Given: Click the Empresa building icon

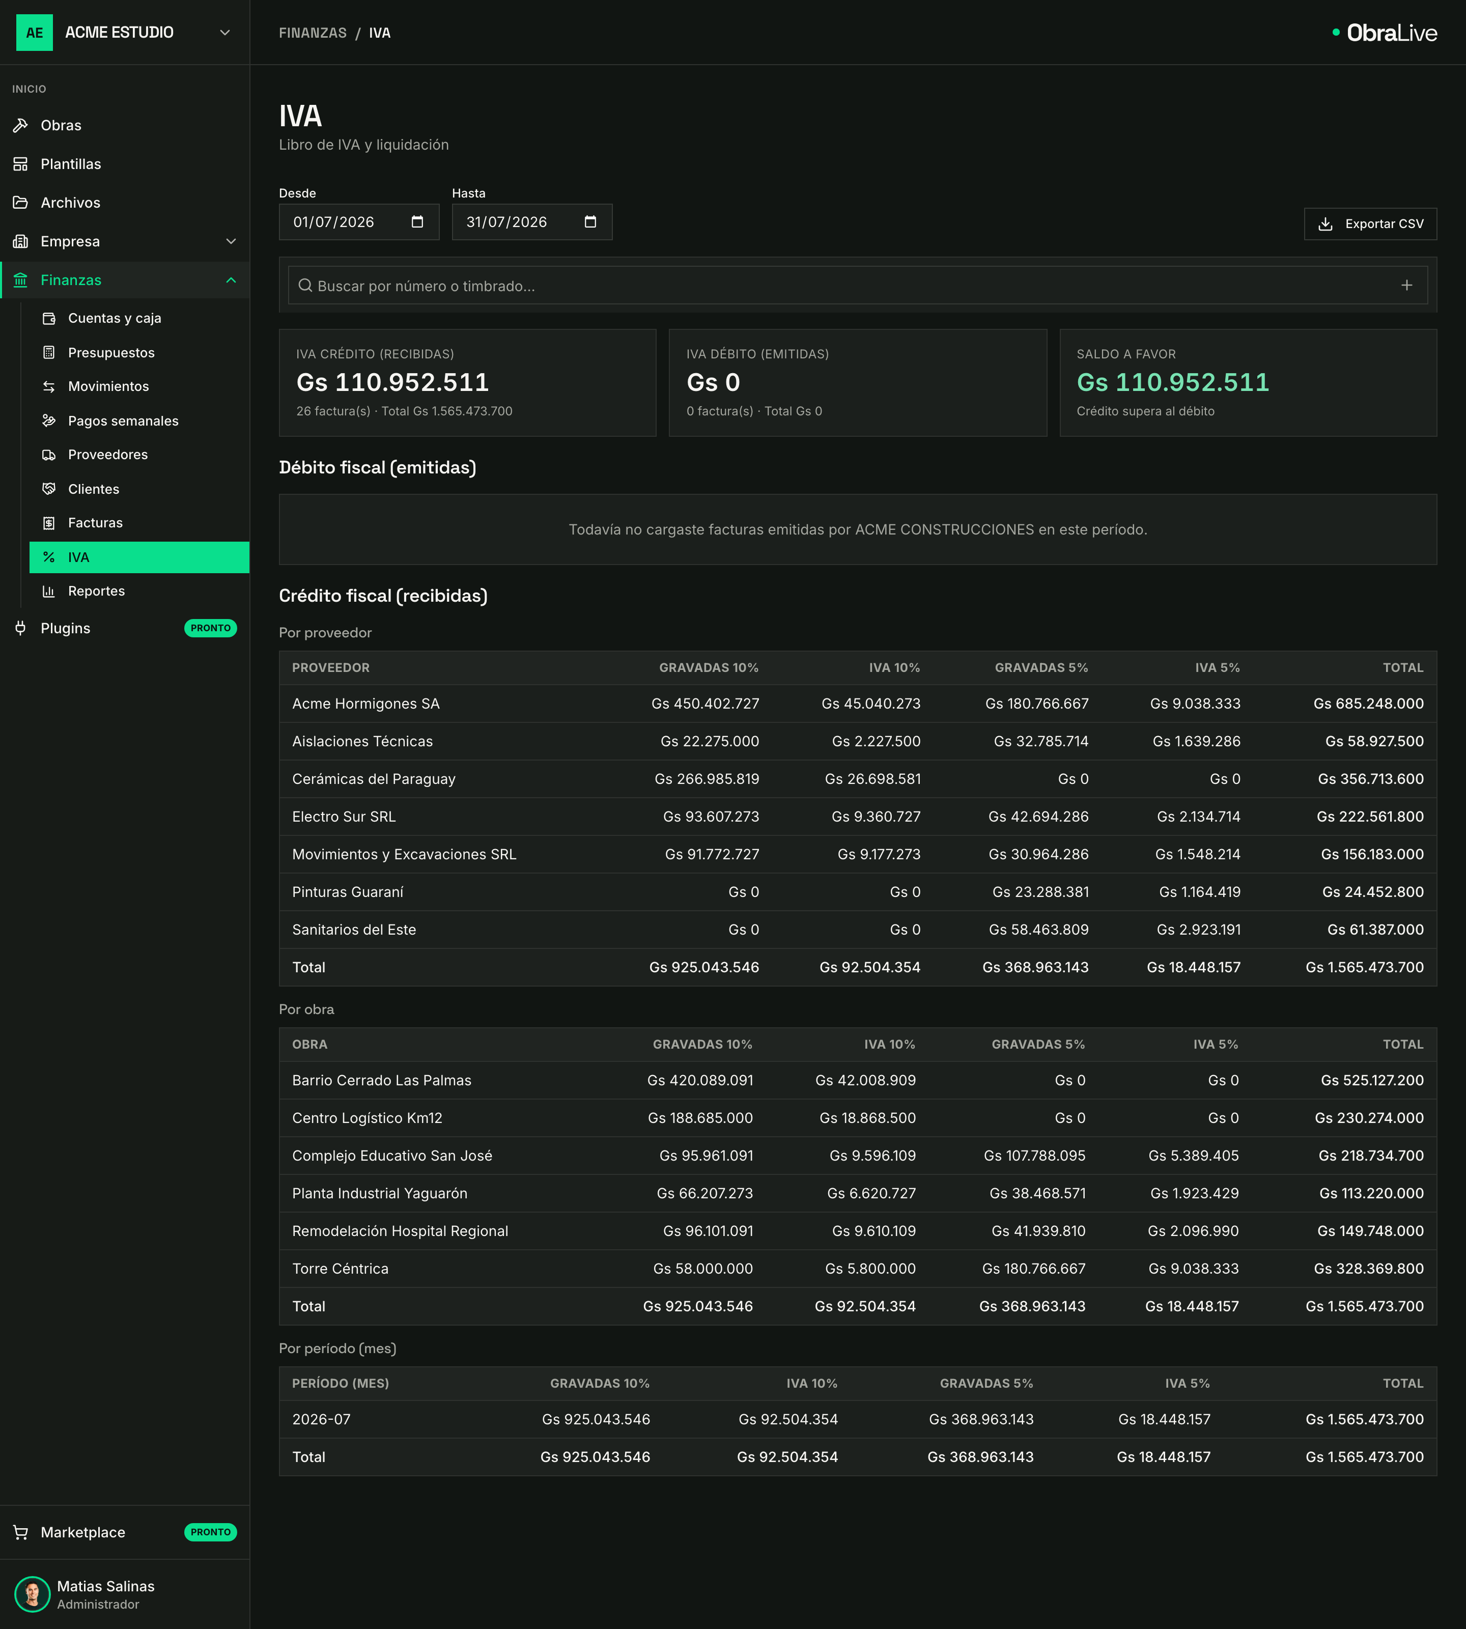Looking at the screenshot, I should (21, 241).
